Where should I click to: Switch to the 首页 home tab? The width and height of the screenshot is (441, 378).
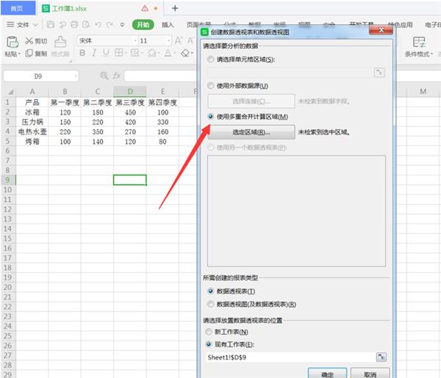tap(18, 8)
